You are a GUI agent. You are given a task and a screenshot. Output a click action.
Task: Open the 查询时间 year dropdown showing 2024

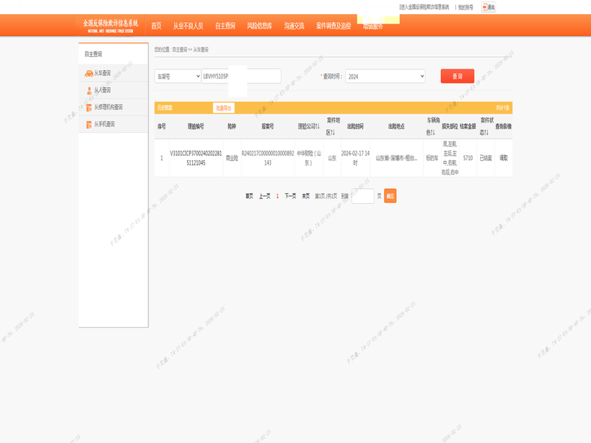point(385,76)
